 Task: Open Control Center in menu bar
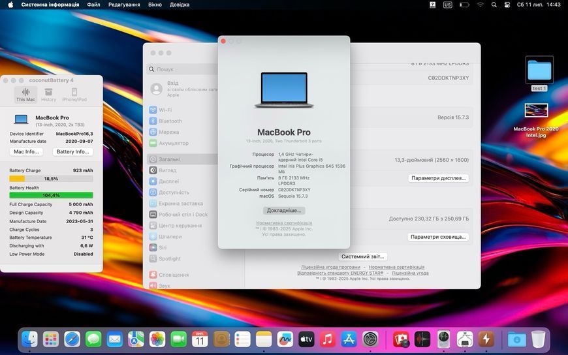(x=507, y=5)
